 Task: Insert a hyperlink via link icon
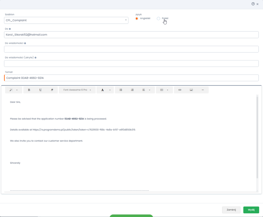(x=180, y=90)
